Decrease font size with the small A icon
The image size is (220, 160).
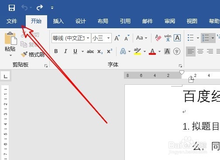[127, 38]
